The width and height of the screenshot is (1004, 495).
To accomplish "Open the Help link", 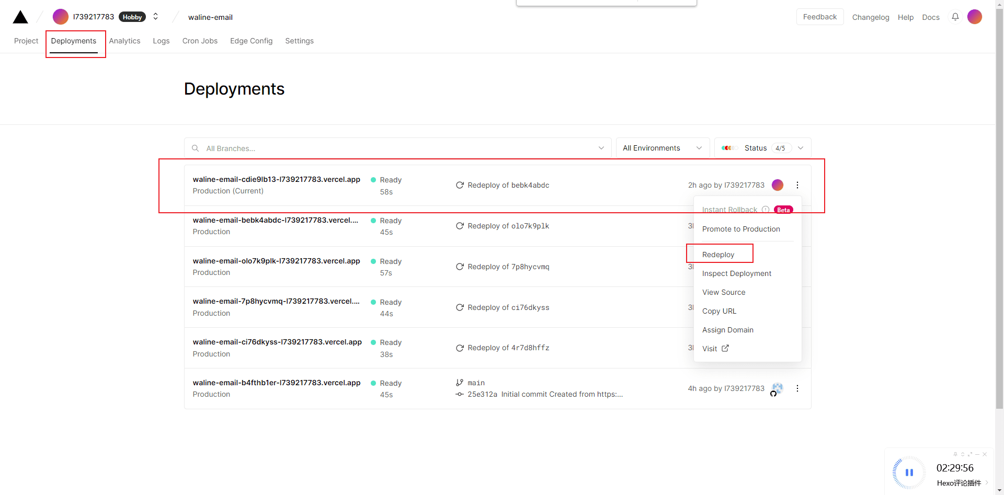I will point(906,17).
